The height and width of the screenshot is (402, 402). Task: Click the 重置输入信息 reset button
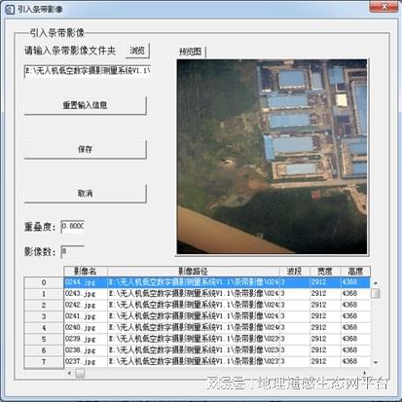[85, 105]
